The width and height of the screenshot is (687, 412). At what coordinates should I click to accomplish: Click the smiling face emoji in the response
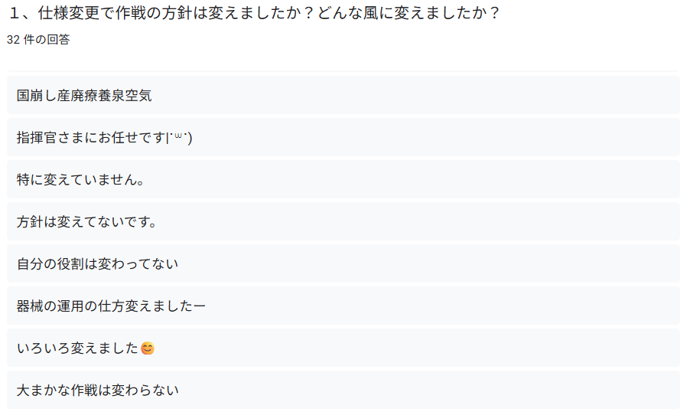click(x=148, y=348)
